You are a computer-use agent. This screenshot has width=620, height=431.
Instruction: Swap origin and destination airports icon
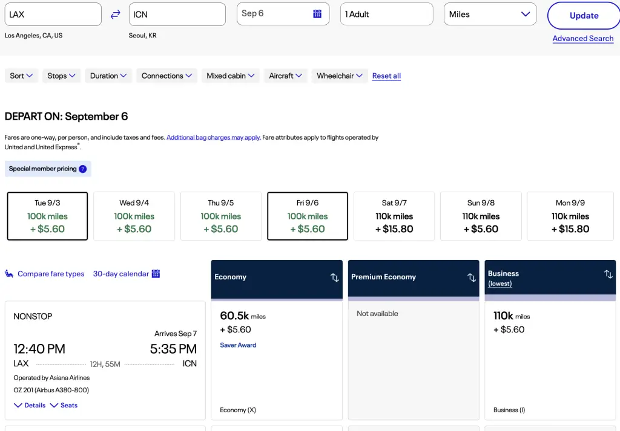[x=115, y=15]
